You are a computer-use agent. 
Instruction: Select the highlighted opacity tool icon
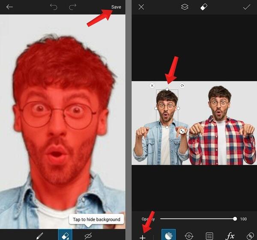(x=169, y=235)
